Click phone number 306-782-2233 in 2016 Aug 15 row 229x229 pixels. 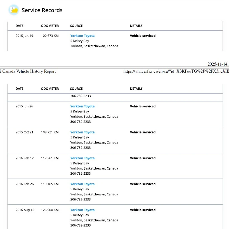pyautogui.click(x=81, y=225)
